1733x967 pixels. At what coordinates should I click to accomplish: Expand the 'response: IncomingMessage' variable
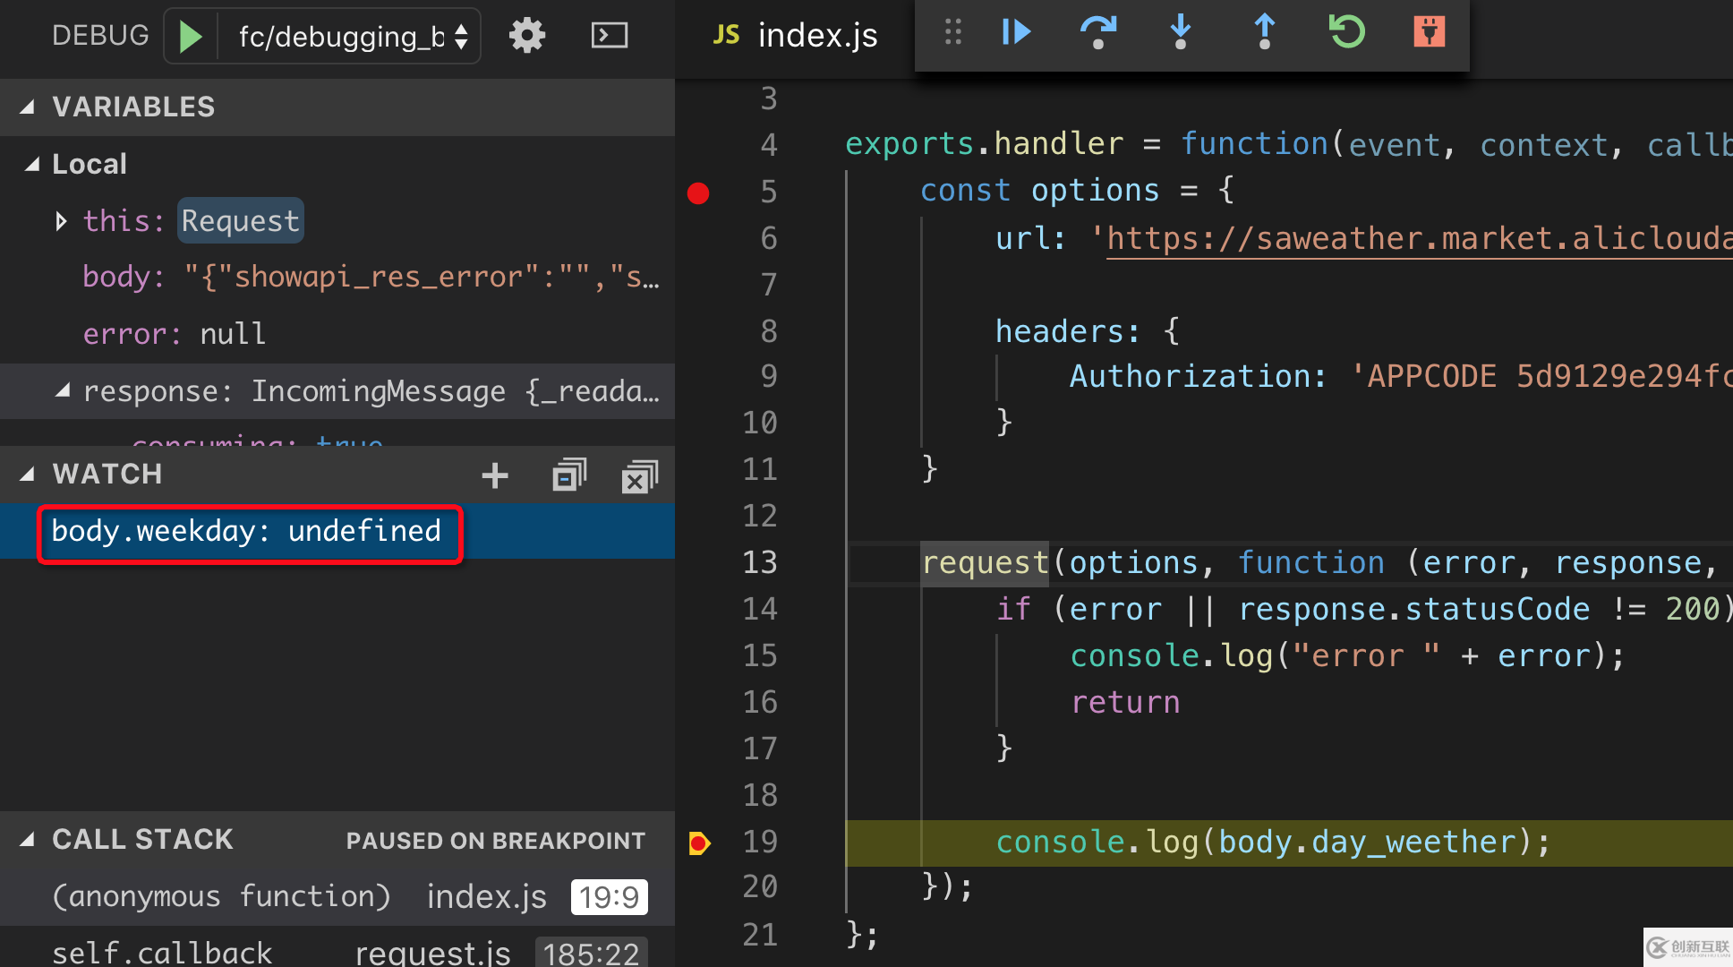[x=57, y=390]
